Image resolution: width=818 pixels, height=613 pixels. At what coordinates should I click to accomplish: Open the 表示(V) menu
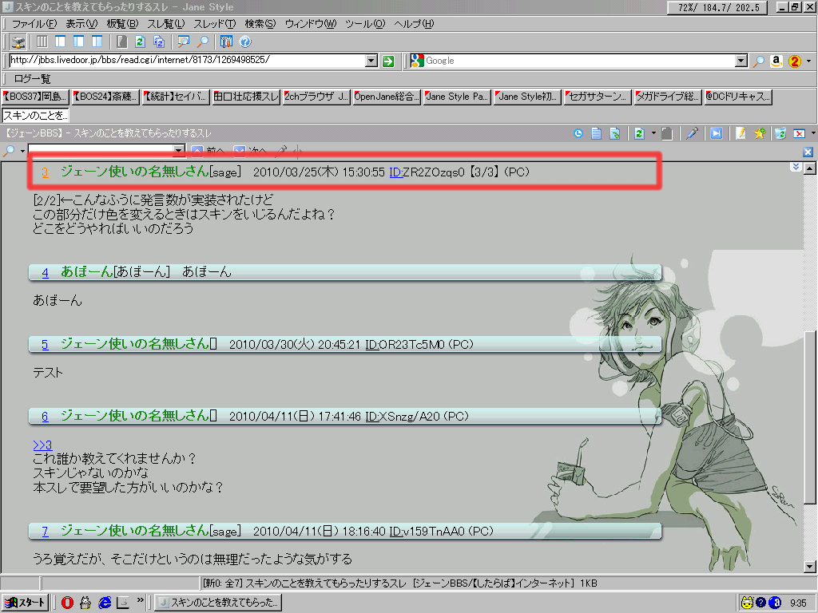click(x=81, y=24)
